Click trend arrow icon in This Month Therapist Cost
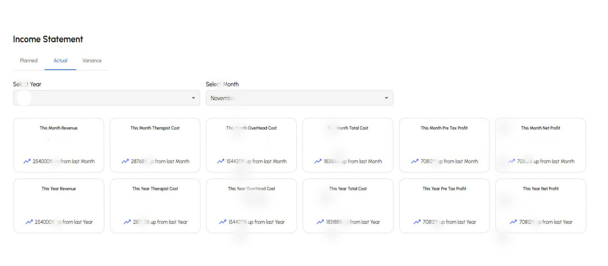This screenshot has height=266, width=608. pyautogui.click(x=125, y=161)
